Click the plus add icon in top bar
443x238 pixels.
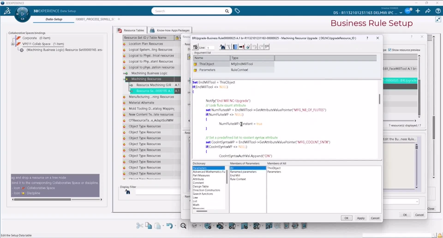click(x=418, y=11)
